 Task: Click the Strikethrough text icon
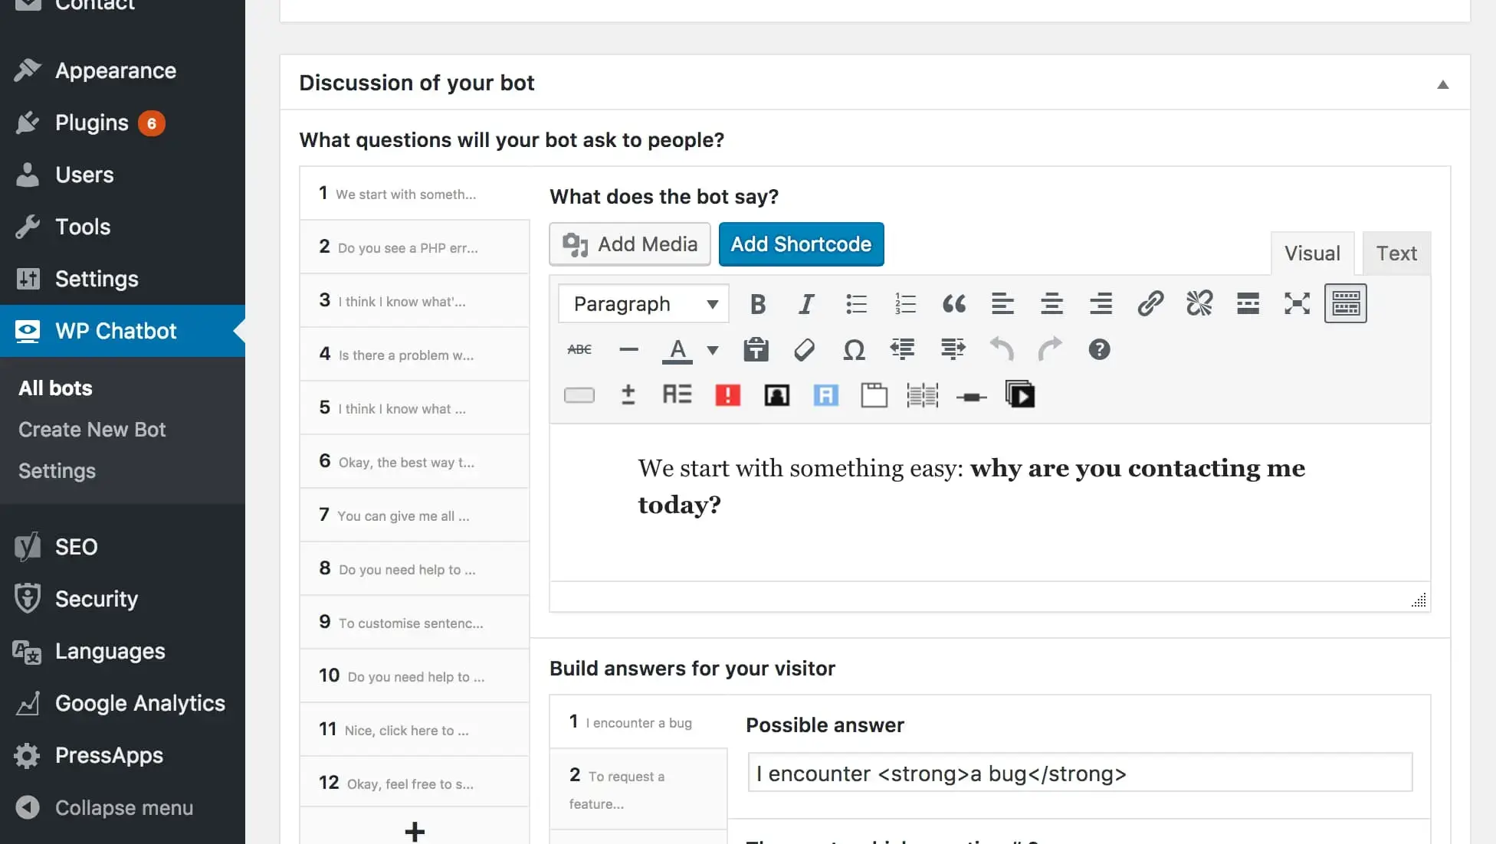579,349
